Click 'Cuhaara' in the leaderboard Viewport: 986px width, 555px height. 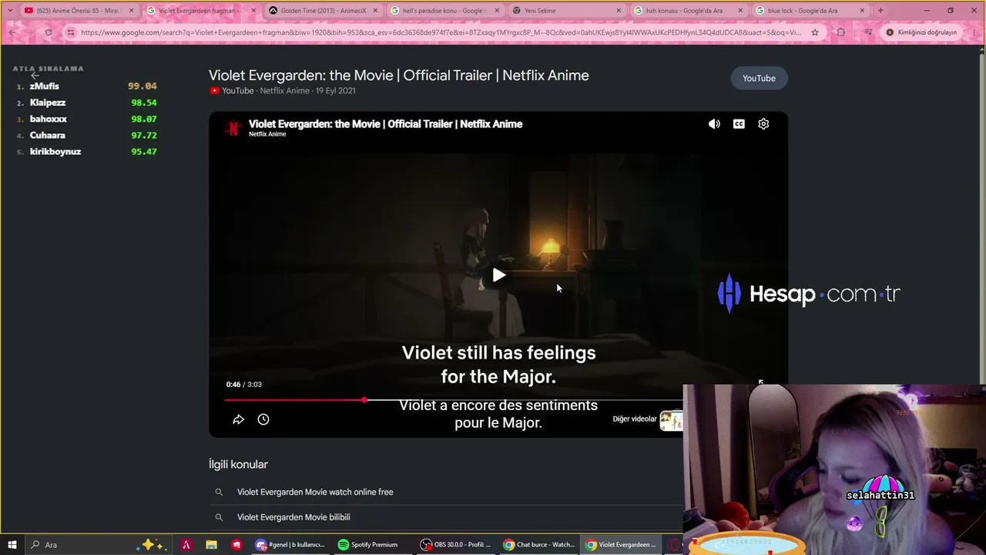[x=48, y=135]
